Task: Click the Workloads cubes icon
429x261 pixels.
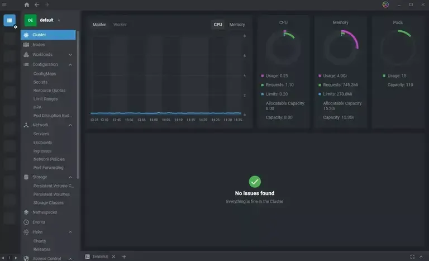Action: (26, 55)
